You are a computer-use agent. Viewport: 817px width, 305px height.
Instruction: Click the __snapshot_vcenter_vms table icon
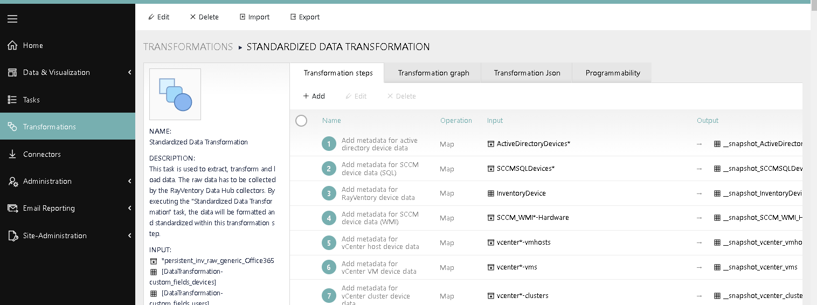tap(717, 267)
